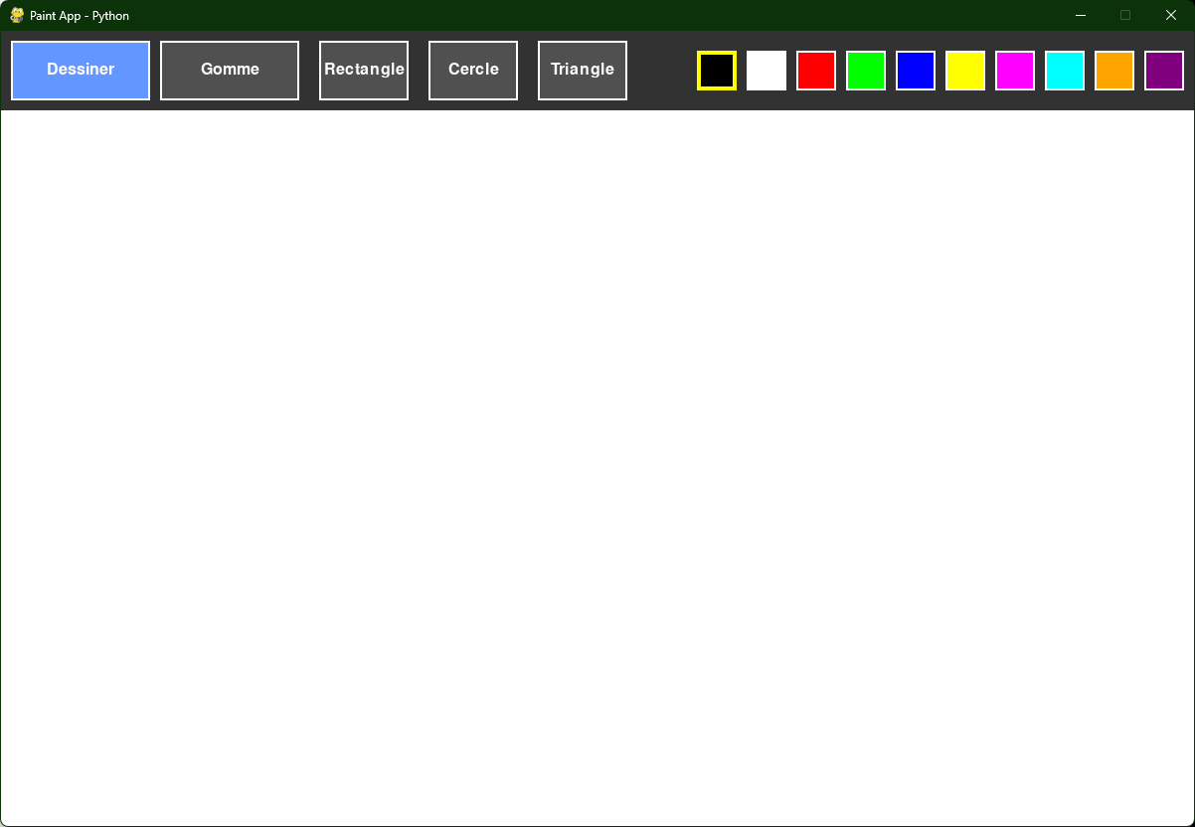Activate the Cercle shape tool
This screenshot has height=827, width=1195.
click(473, 71)
